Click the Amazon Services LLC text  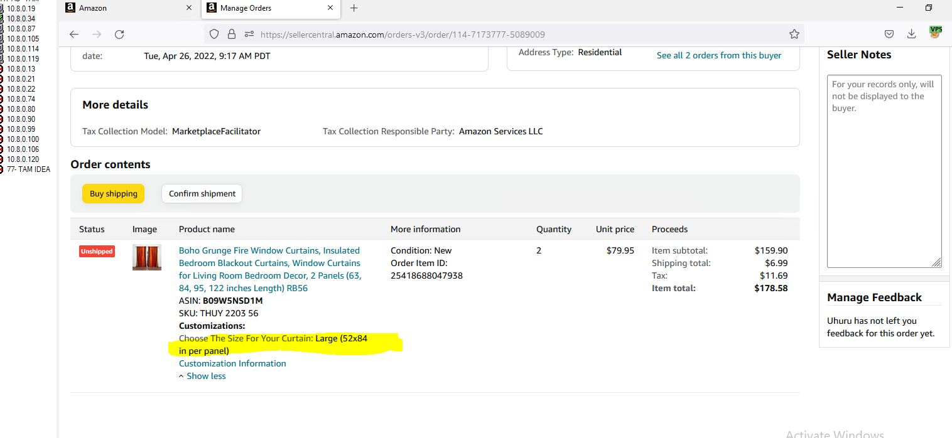click(501, 131)
